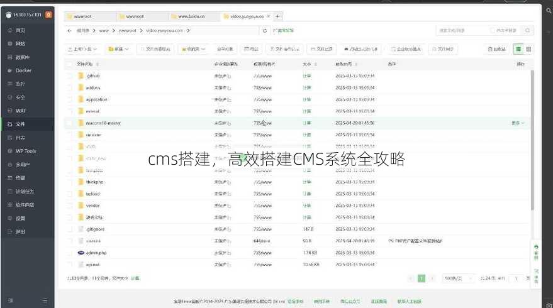This screenshot has height=308, width=553.
Task: Switch to grid view icon
Action: (x=528, y=49)
